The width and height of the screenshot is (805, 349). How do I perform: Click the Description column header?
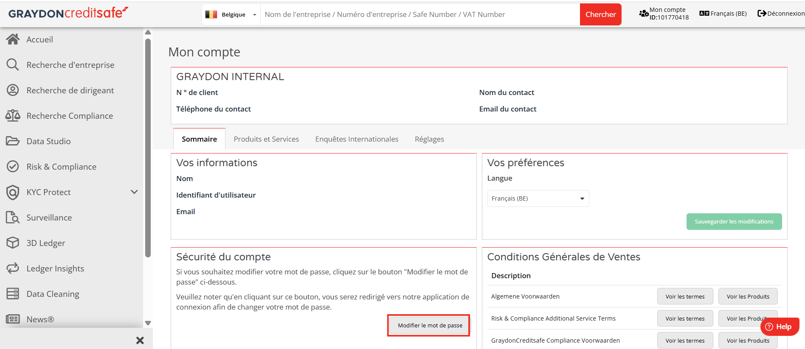pyautogui.click(x=511, y=276)
